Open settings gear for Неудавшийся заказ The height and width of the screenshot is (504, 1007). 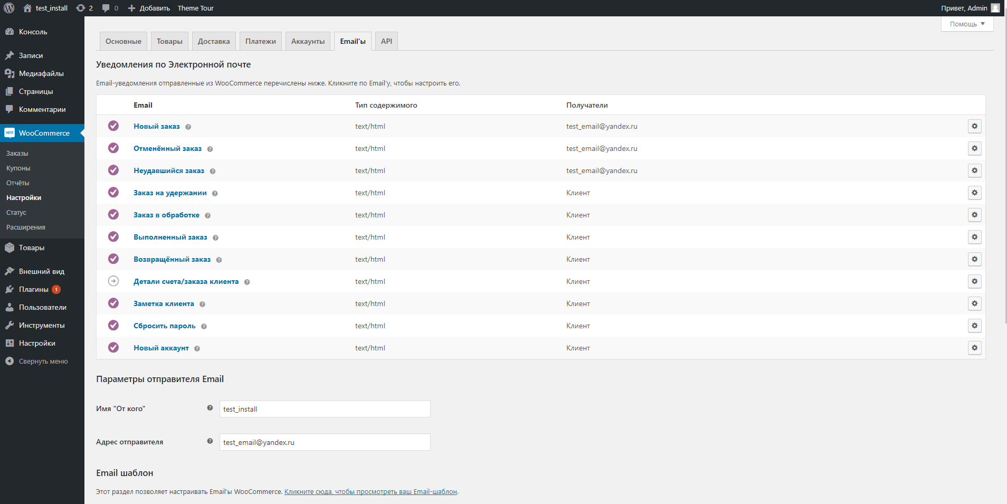(974, 170)
